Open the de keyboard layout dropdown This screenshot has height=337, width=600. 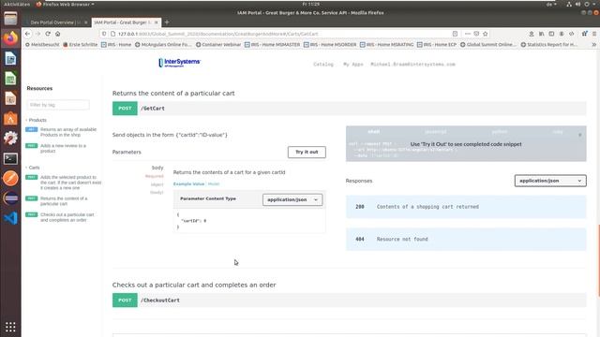[x=551, y=4]
